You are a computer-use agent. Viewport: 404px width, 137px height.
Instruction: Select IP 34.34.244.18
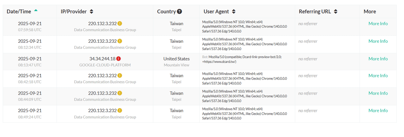(103, 59)
